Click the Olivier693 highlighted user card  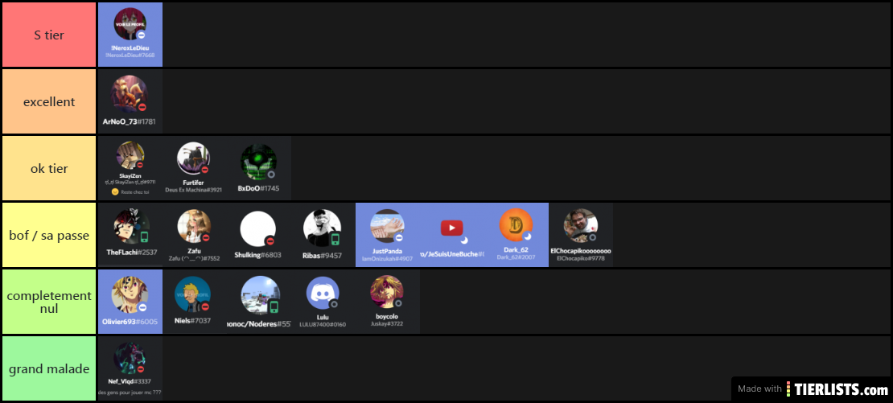[x=130, y=302]
